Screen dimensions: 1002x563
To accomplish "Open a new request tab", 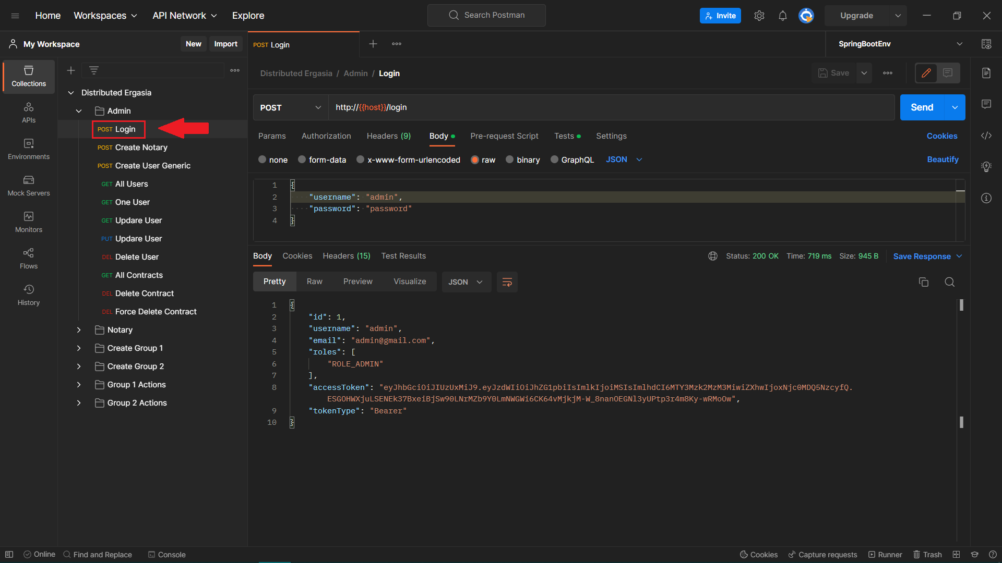I will click(373, 44).
